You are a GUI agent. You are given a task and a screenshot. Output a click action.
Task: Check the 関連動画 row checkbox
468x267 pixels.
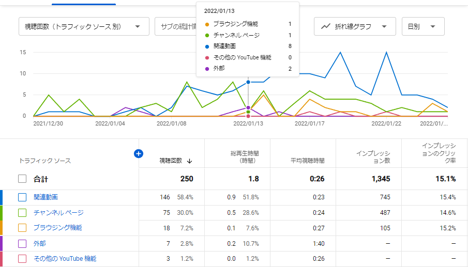coord(22,197)
